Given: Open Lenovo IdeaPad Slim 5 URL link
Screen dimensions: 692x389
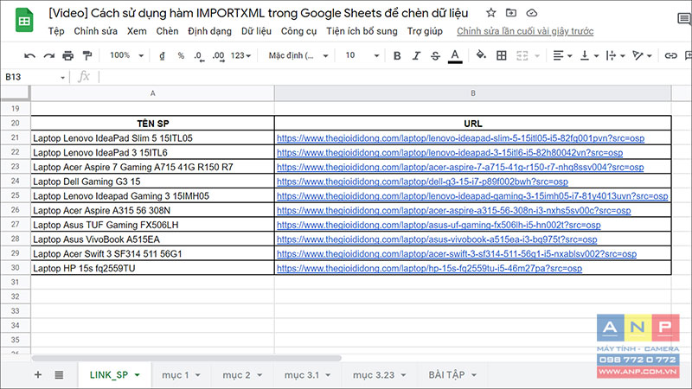Looking at the screenshot, I should pos(460,138).
